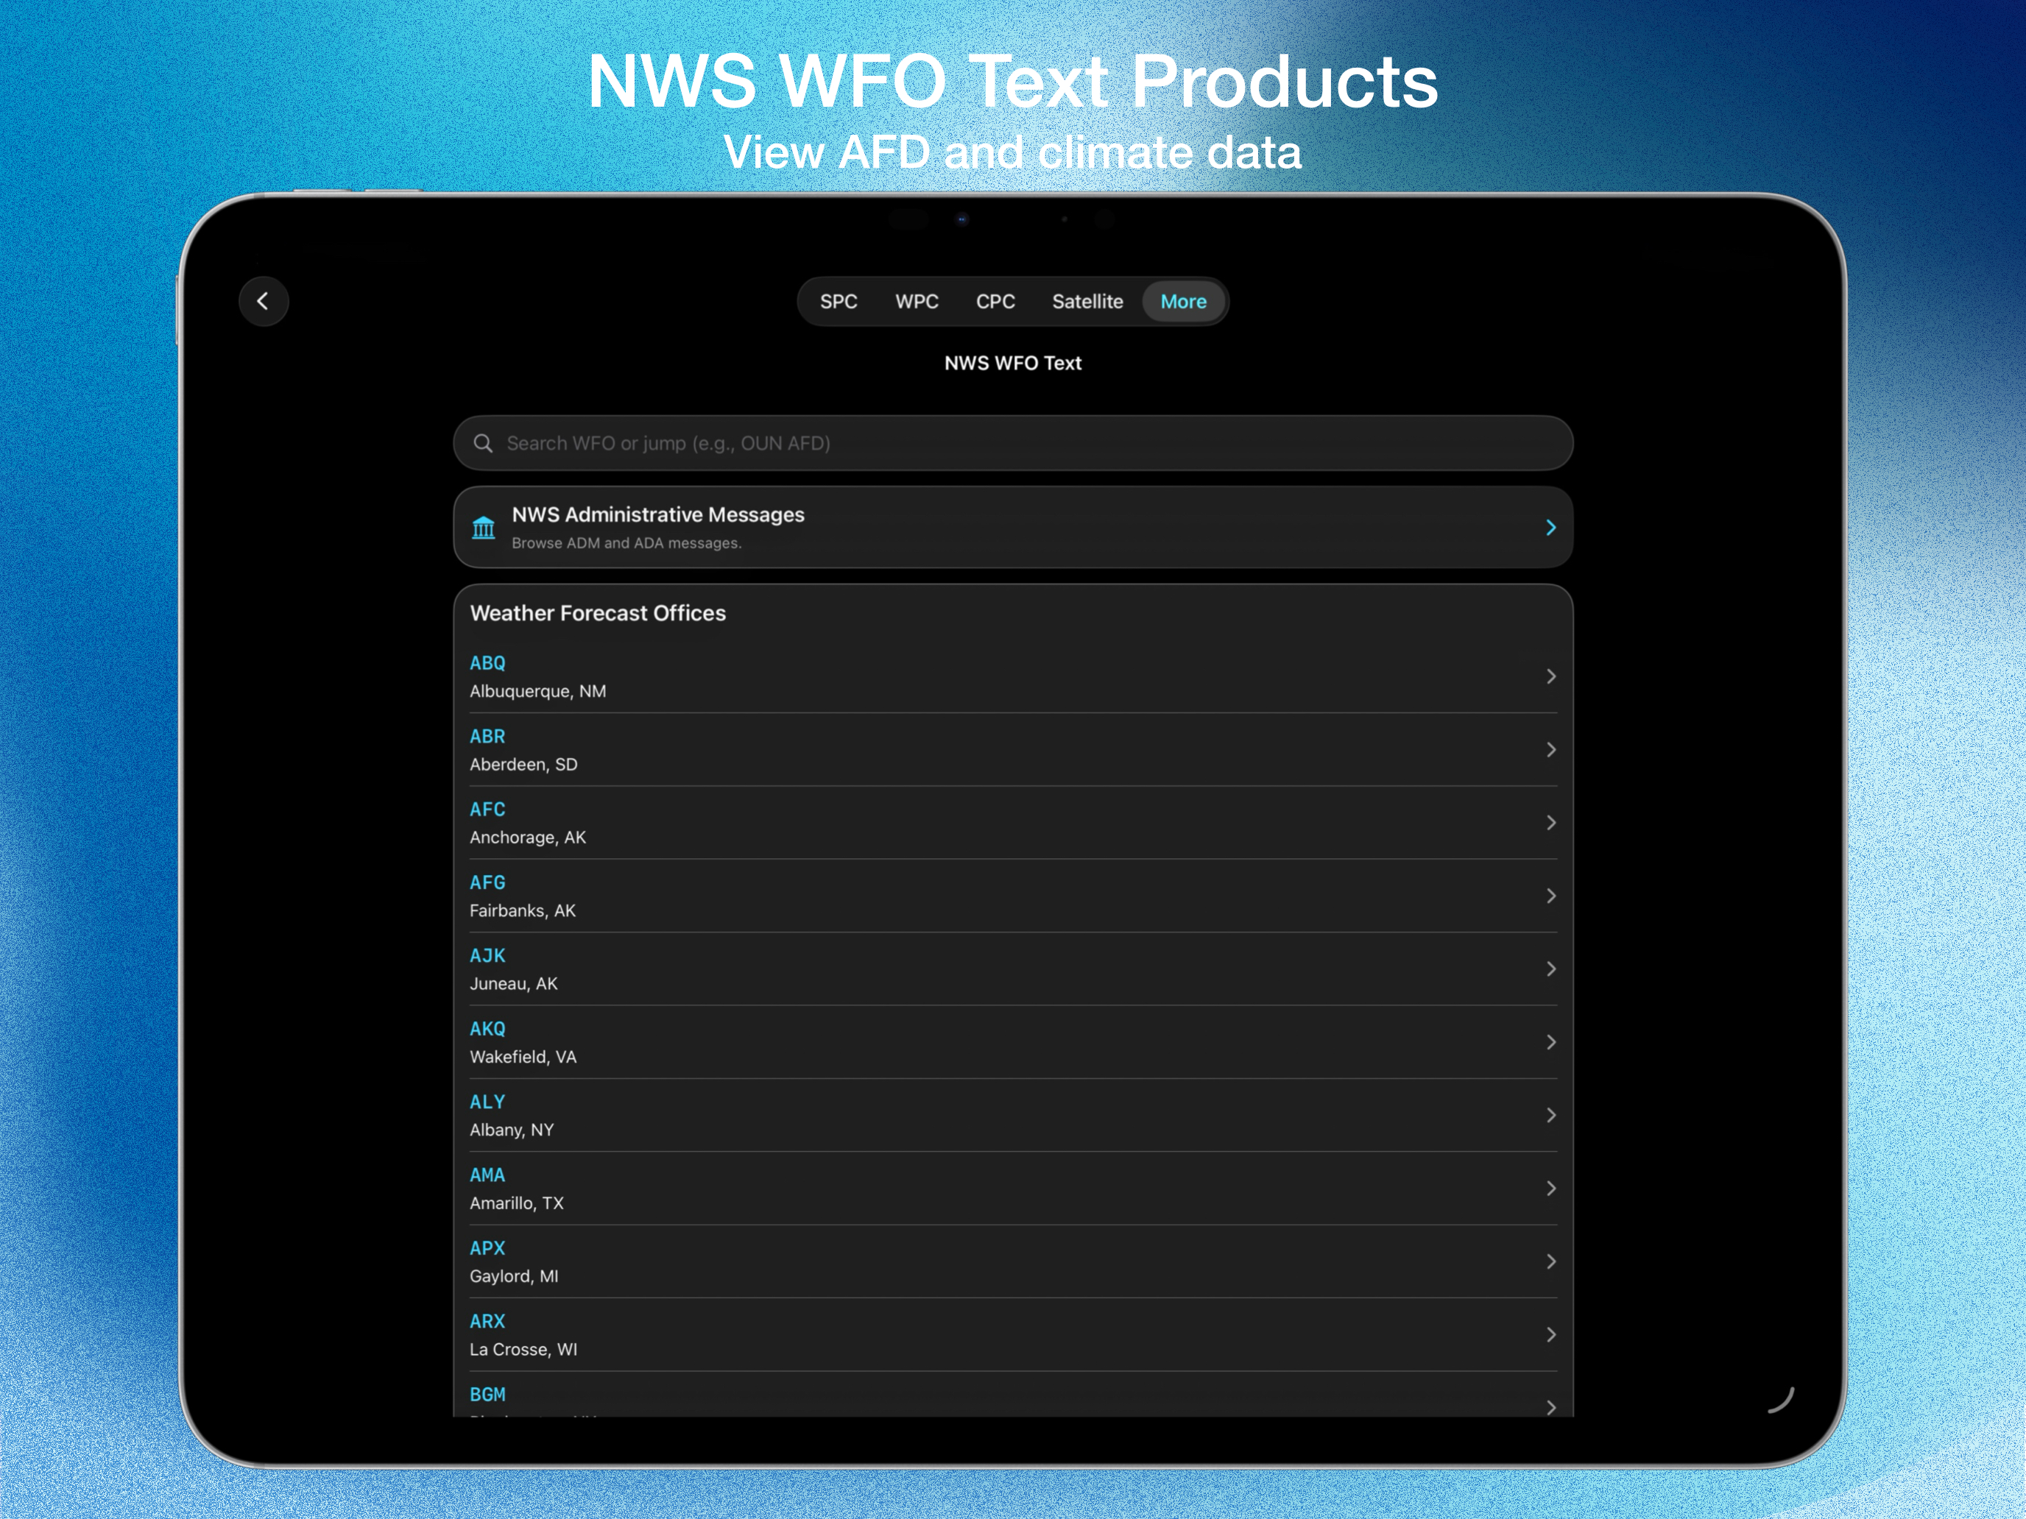2026x1519 pixels.
Task: Expand the Anchorage, AK row chevron
Action: tap(1550, 823)
